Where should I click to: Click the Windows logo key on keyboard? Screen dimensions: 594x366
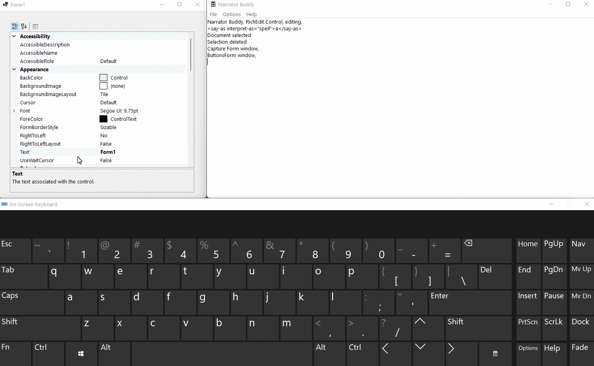pyautogui.click(x=81, y=354)
